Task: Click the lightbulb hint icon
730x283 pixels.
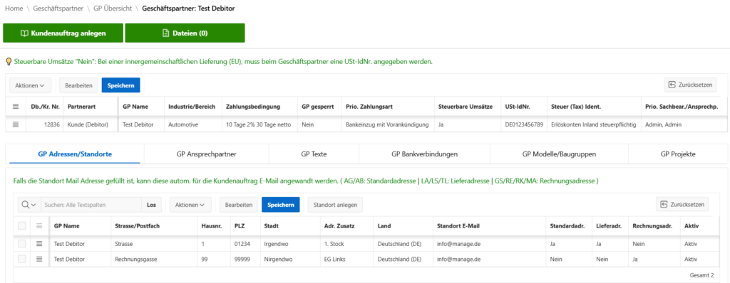Action: (x=9, y=61)
